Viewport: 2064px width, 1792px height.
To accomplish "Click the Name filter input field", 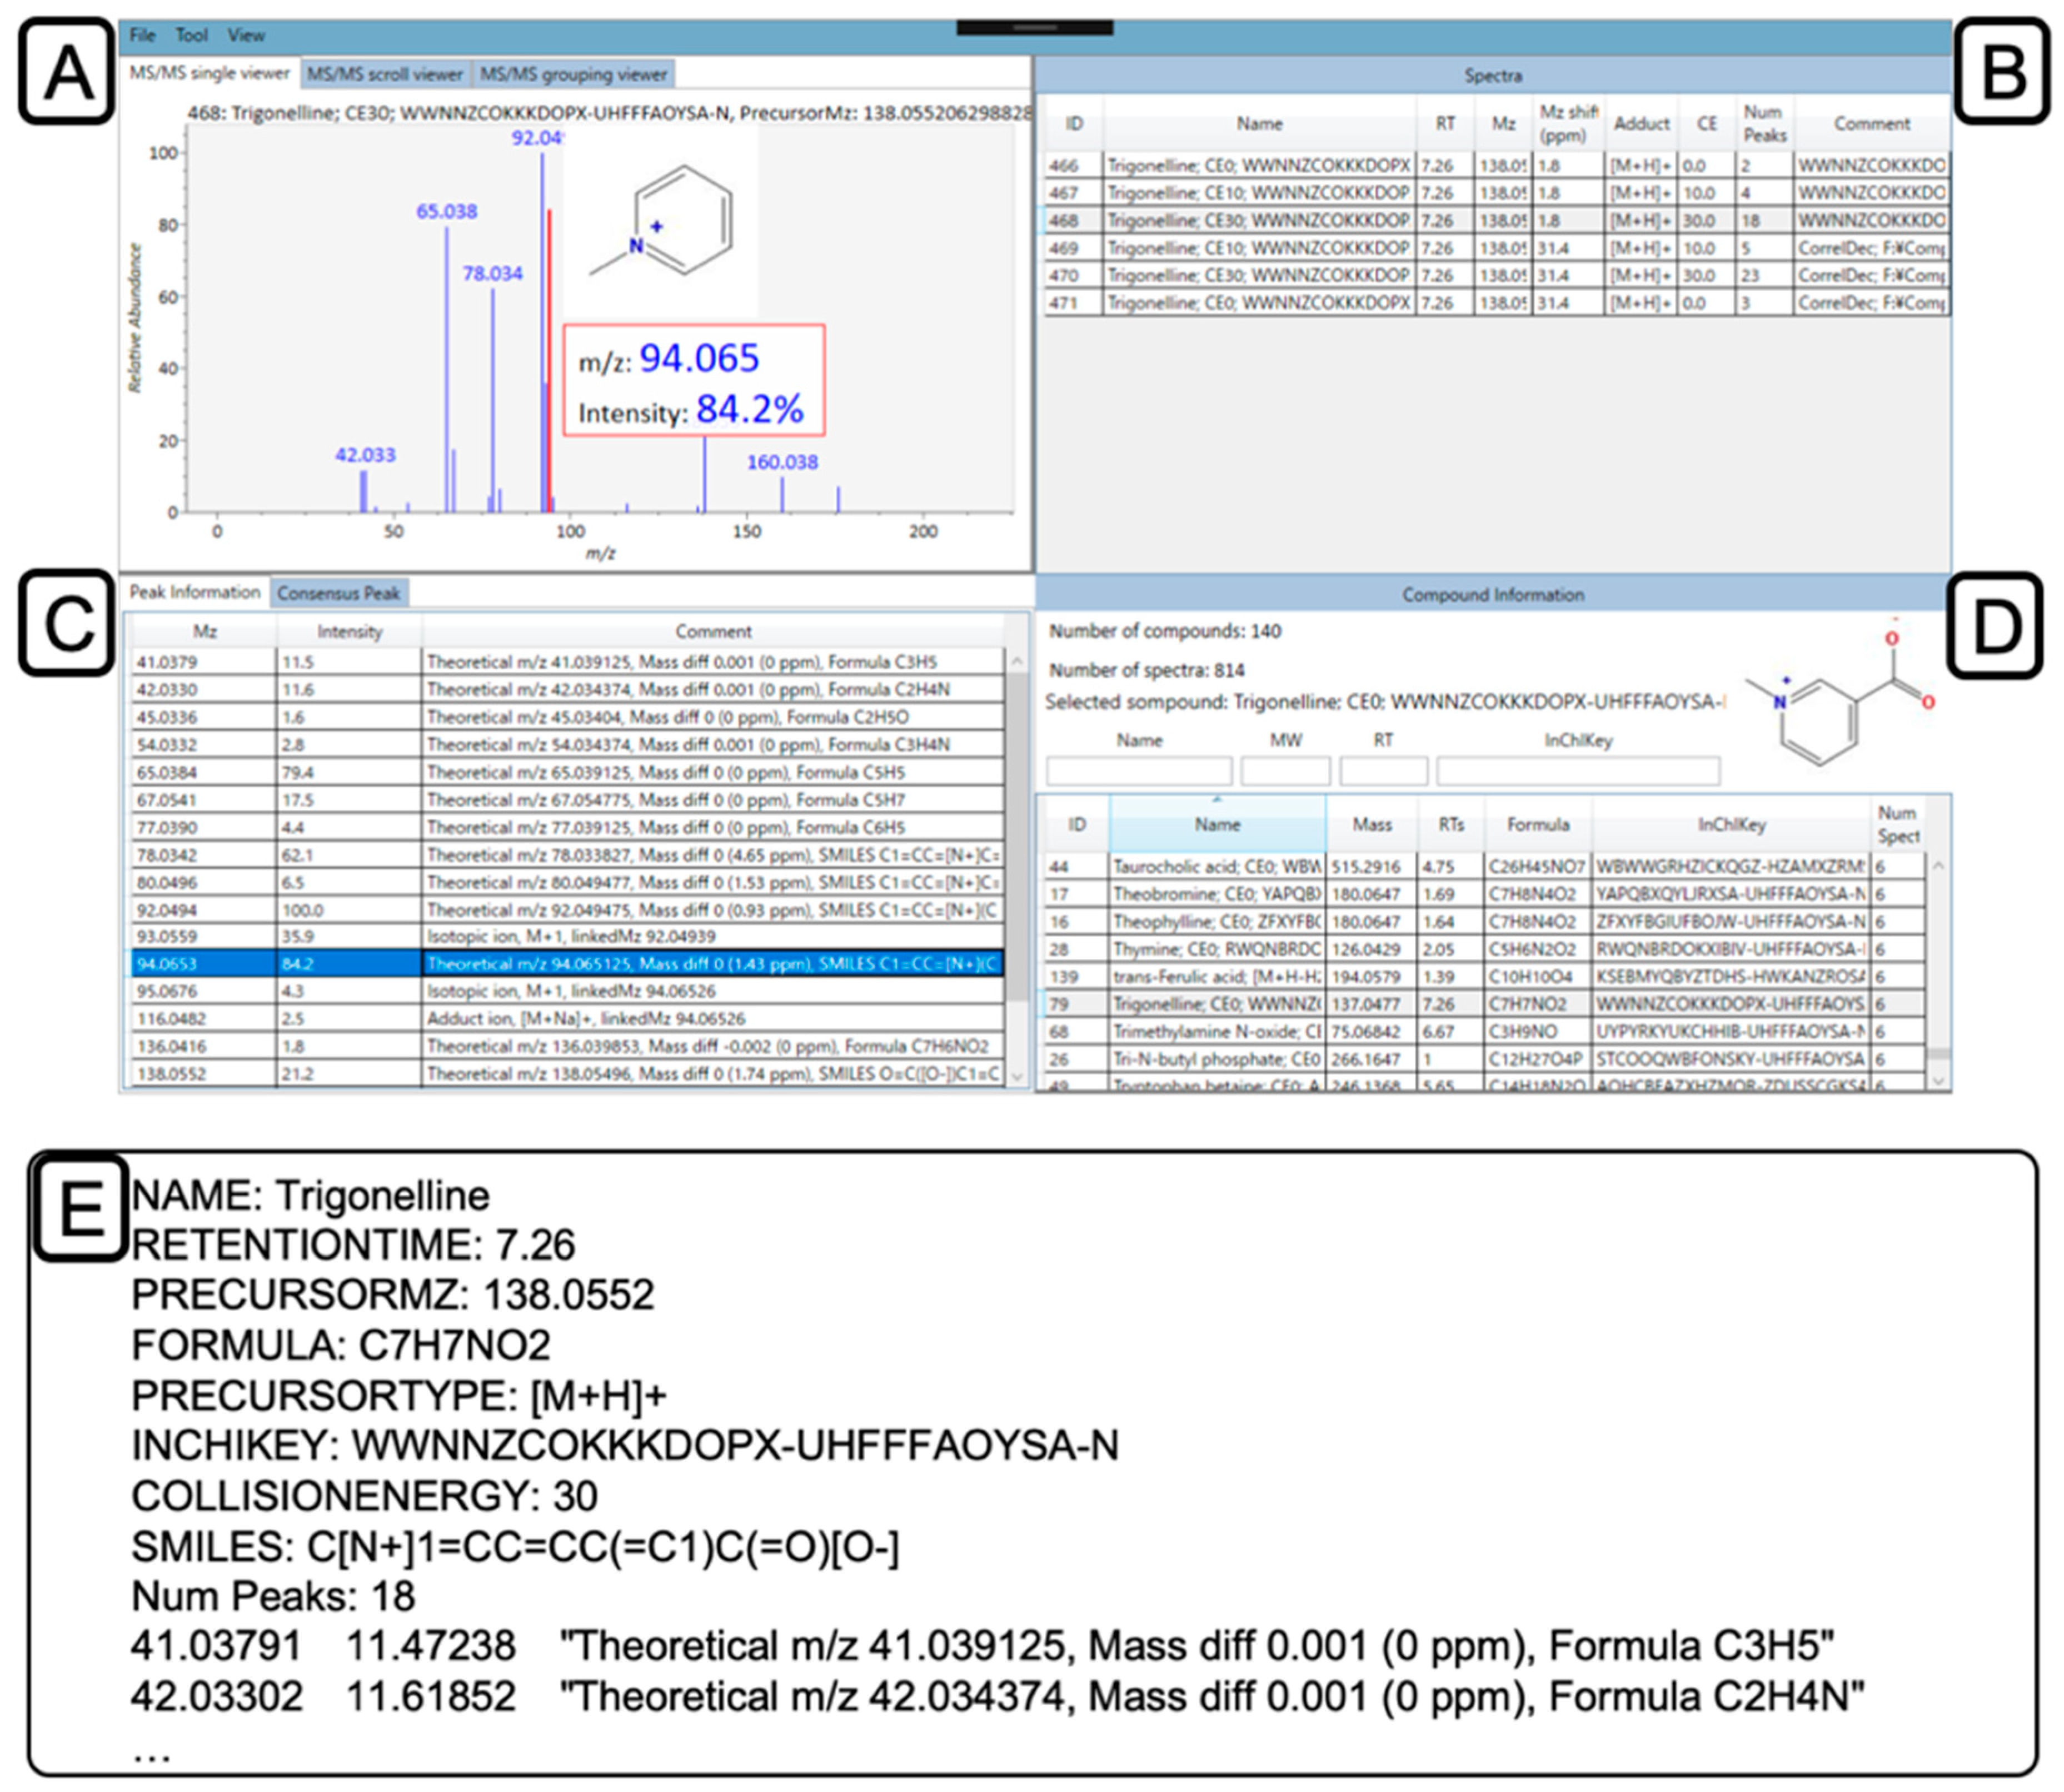I will (x=1139, y=770).
